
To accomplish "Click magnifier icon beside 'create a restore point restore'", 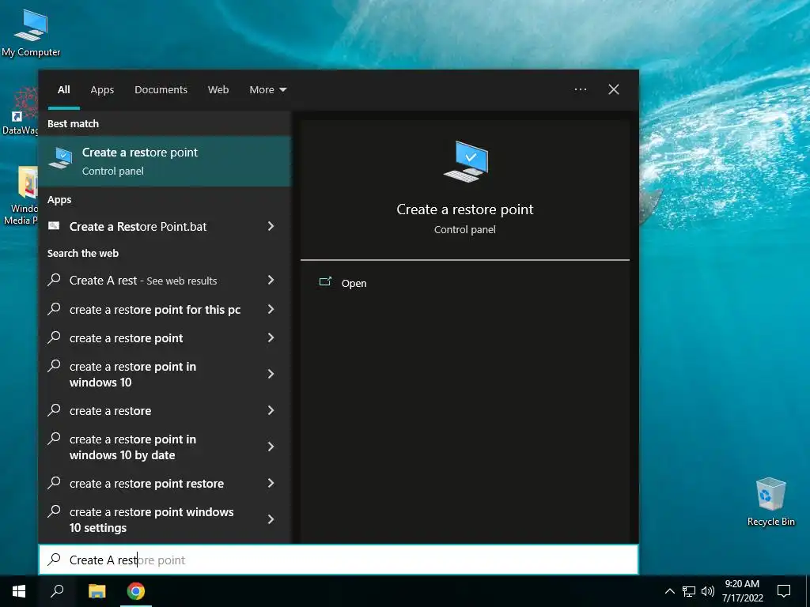I will [54, 483].
